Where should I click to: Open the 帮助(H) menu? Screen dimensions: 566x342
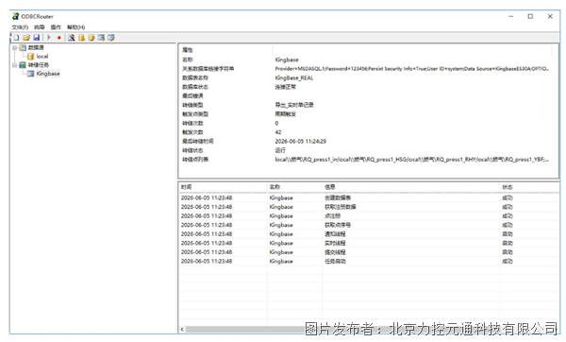tap(75, 27)
